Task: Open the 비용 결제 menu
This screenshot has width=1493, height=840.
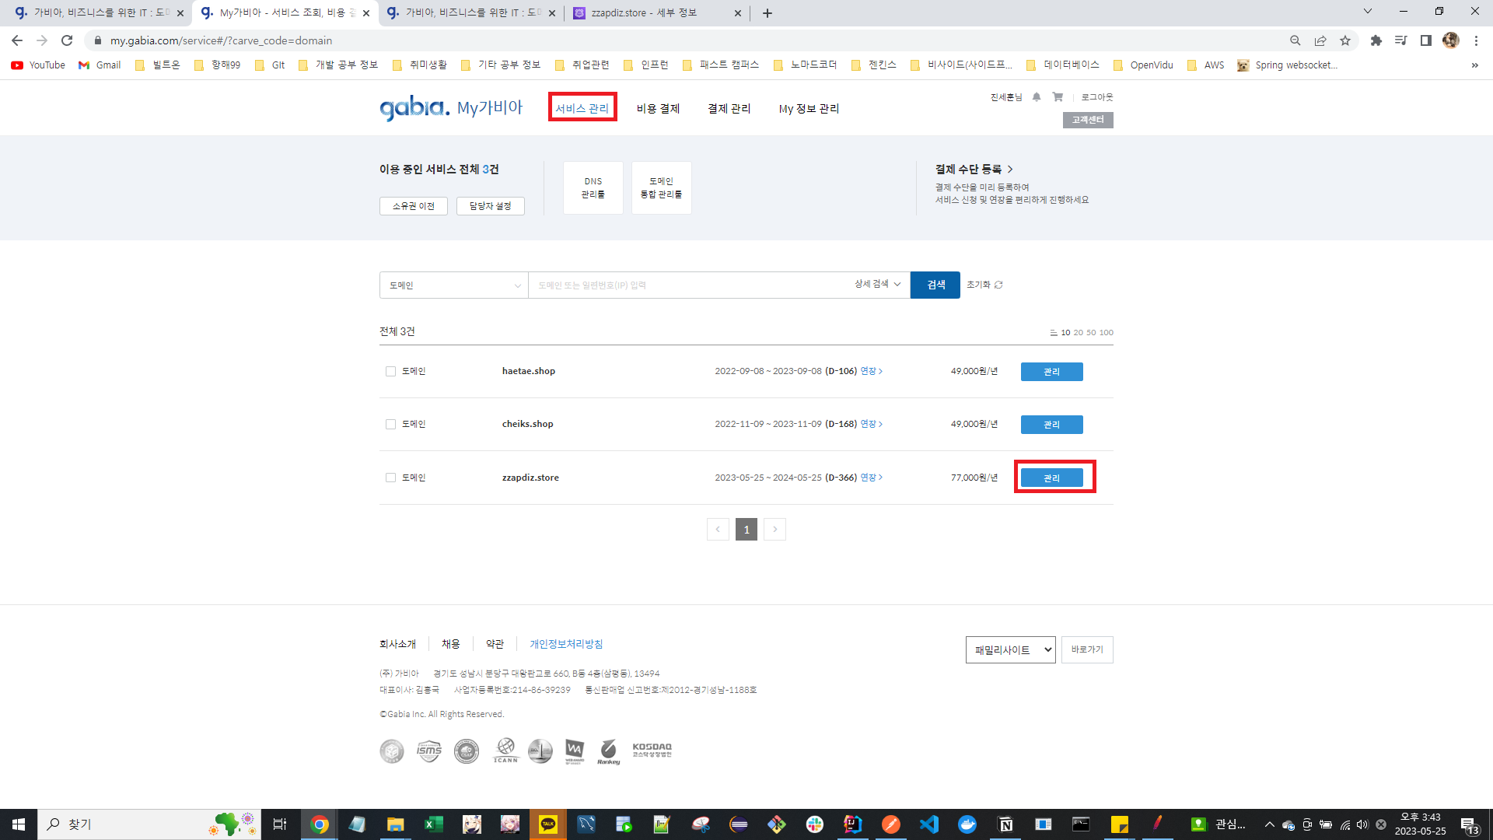Action: click(x=658, y=109)
